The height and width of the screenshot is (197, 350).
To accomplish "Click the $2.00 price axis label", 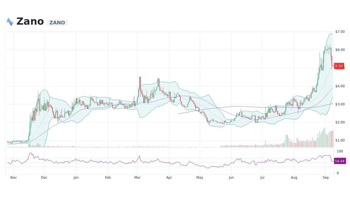I will coord(340,122).
